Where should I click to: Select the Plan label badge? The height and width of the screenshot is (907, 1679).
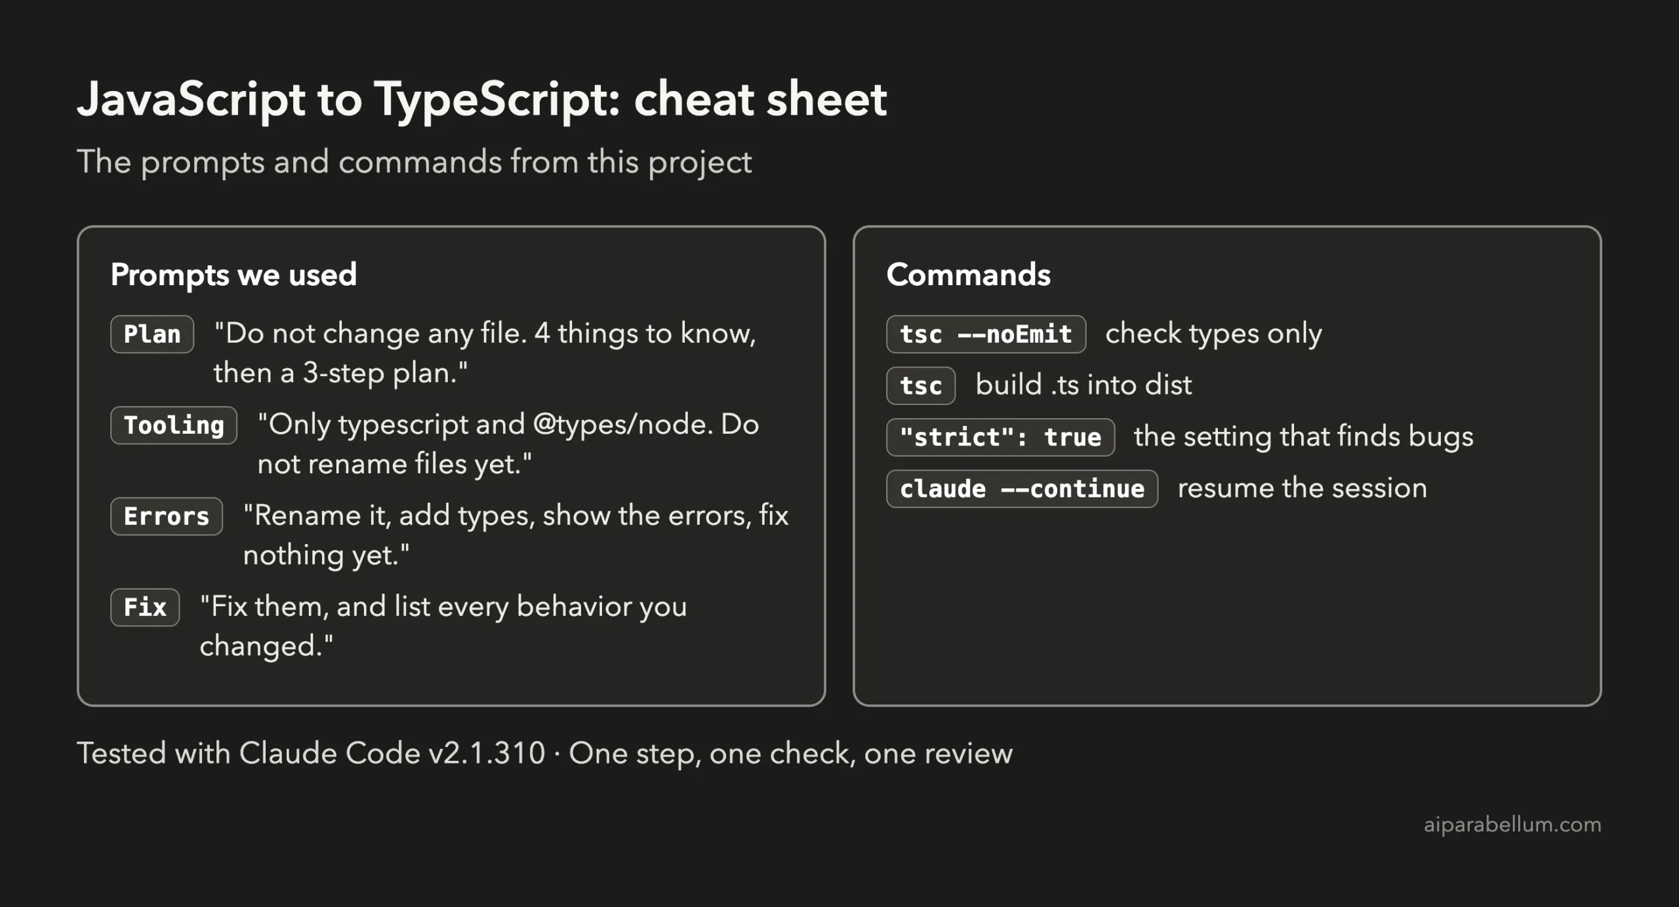(152, 334)
